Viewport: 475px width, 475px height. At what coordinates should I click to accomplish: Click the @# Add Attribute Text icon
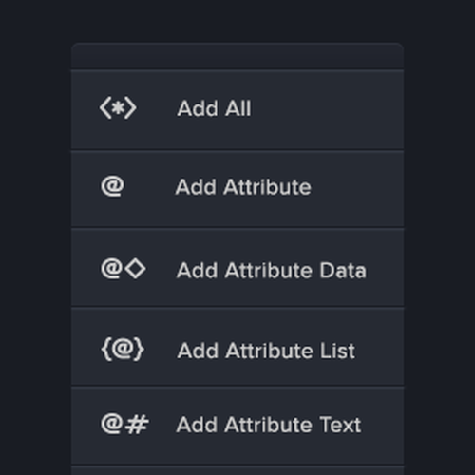pos(124,425)
